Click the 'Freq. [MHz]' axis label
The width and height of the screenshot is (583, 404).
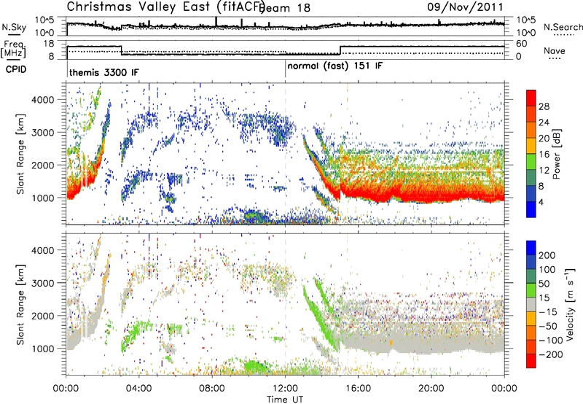[x=14, y=49]
